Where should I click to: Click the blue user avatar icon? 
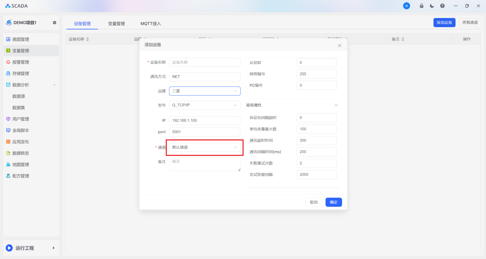click(x=406, y=6)
